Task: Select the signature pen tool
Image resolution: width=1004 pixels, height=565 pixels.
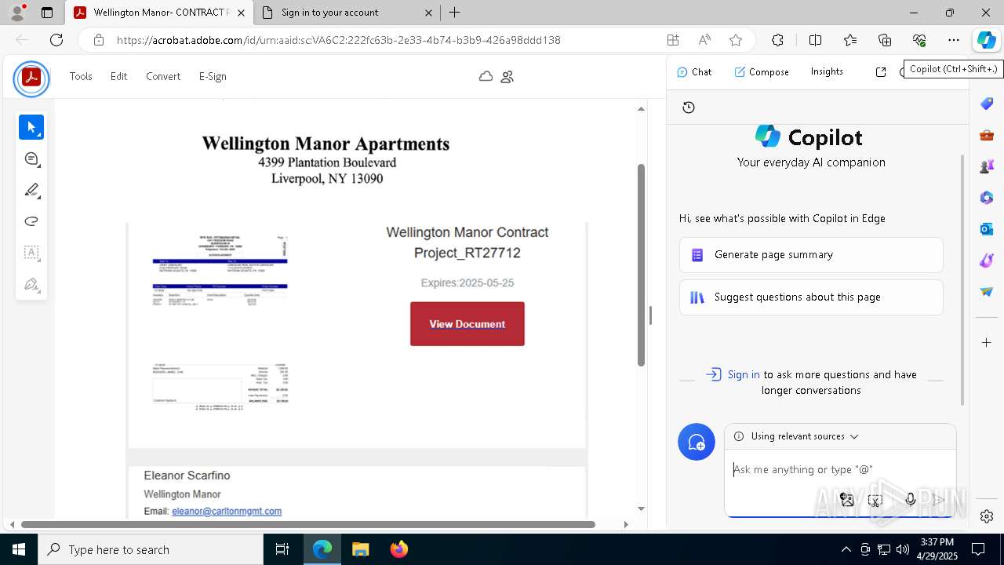Action: click(x=31, y=284)
